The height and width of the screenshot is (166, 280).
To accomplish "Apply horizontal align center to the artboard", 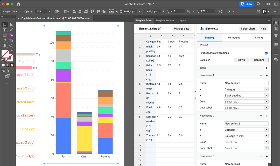I will coord(80,11).
